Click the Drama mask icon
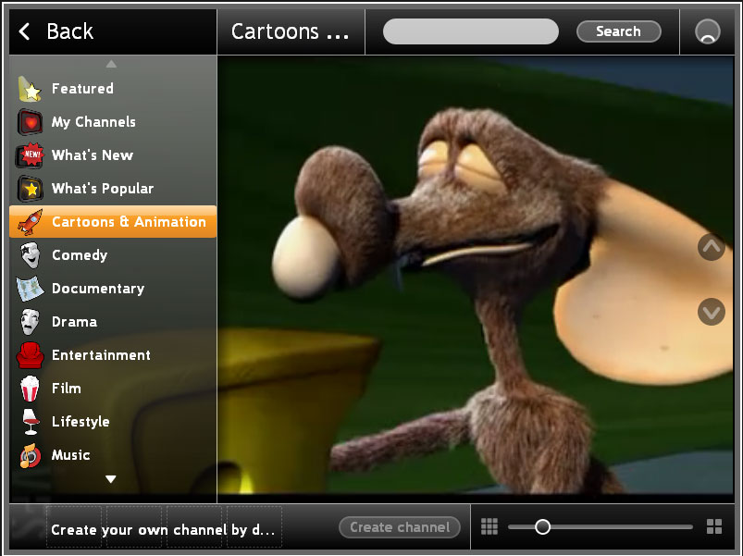Screen dimensions: 743x556 (30, 322)
